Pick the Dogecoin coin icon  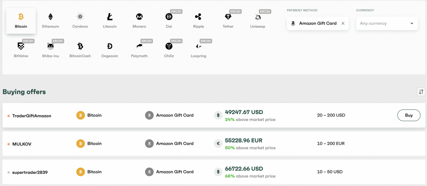(x=110, y=46)
